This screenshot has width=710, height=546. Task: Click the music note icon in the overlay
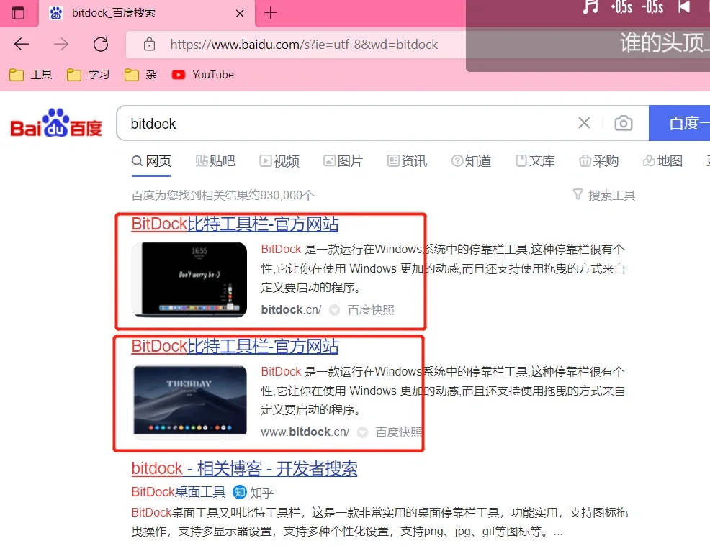click(590, 9)
